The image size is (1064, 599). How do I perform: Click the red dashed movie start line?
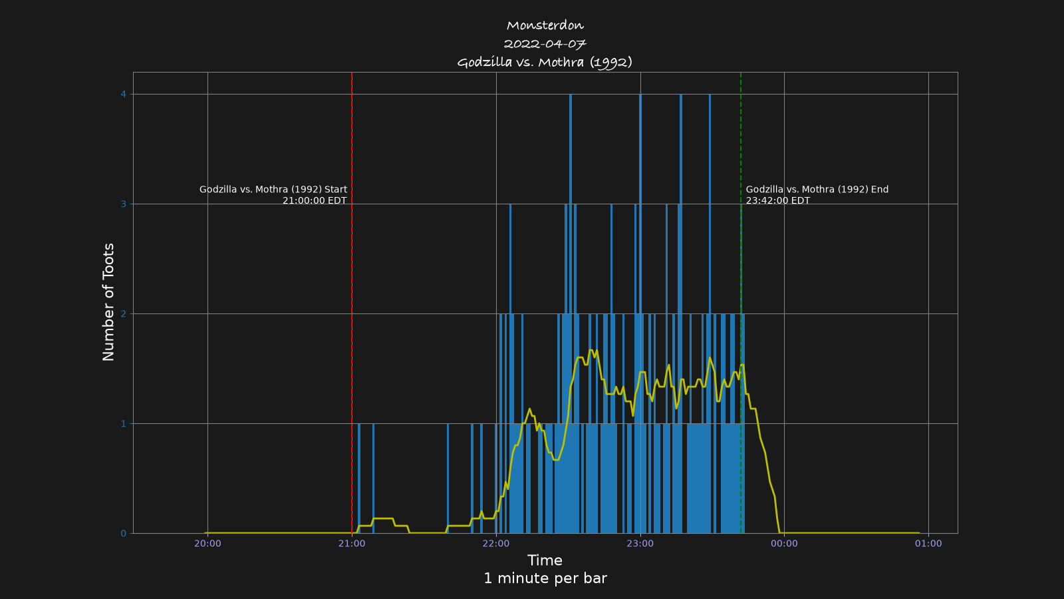pyautogui.click(x=352, y=302)
